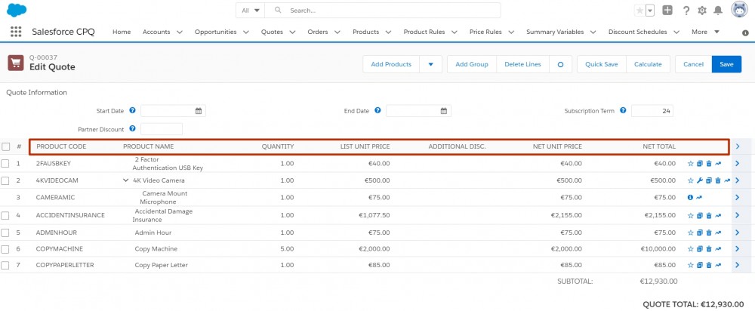This screenshot has height=311, width=755.
Task: Open the notifications bell icon
Action: [718, 11]
